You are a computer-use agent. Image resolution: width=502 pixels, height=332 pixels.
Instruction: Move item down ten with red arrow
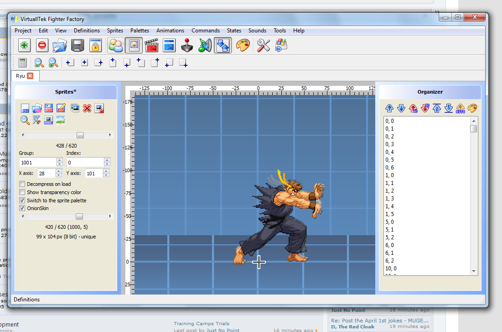(x=425, y=108)
